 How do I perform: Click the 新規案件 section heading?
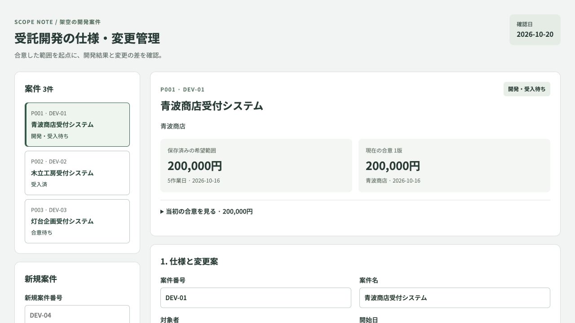pyautogui.click(x=41, y=279)
